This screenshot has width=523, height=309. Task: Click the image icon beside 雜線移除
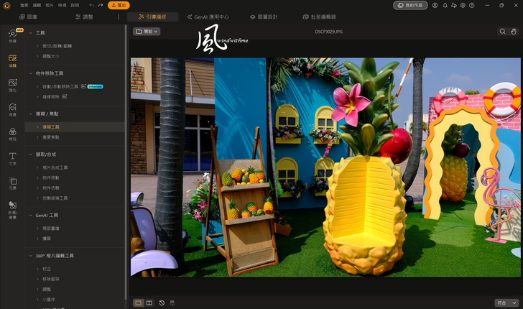[65, 96]
